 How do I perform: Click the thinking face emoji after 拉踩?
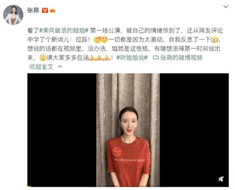pos(97,40)
